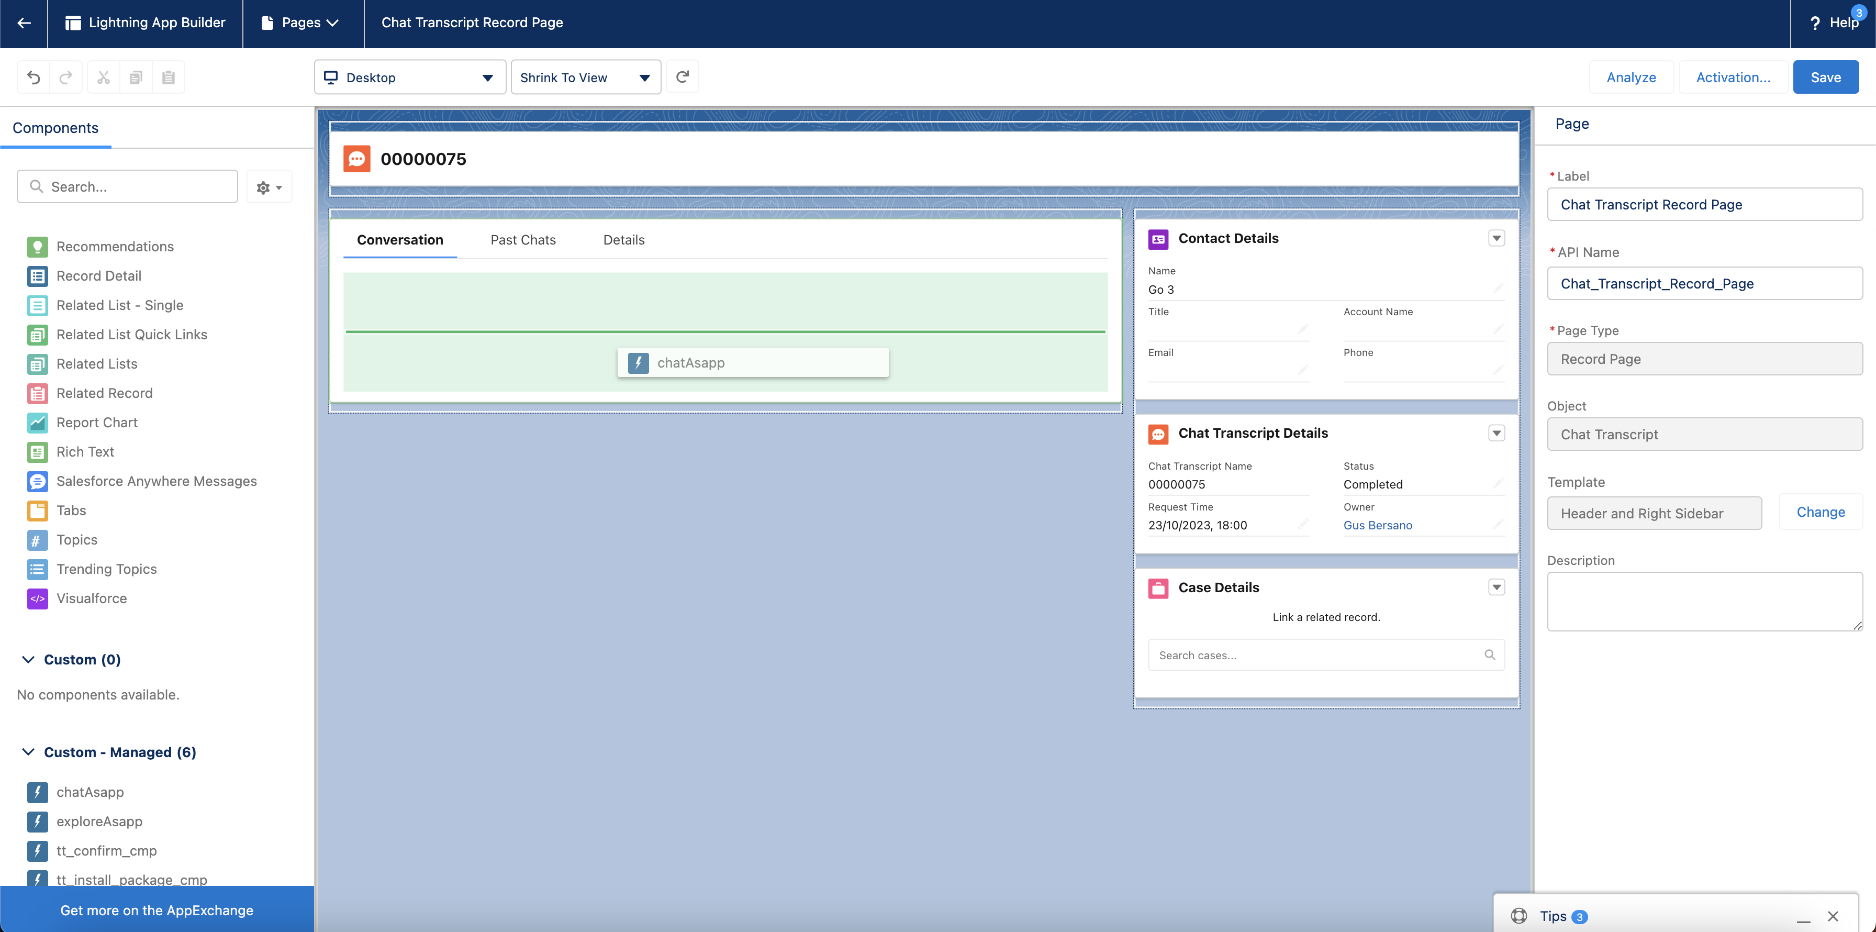Click the paste clipboard icon
This screenshot has width=1876, height=932.
tap(168, 77)
